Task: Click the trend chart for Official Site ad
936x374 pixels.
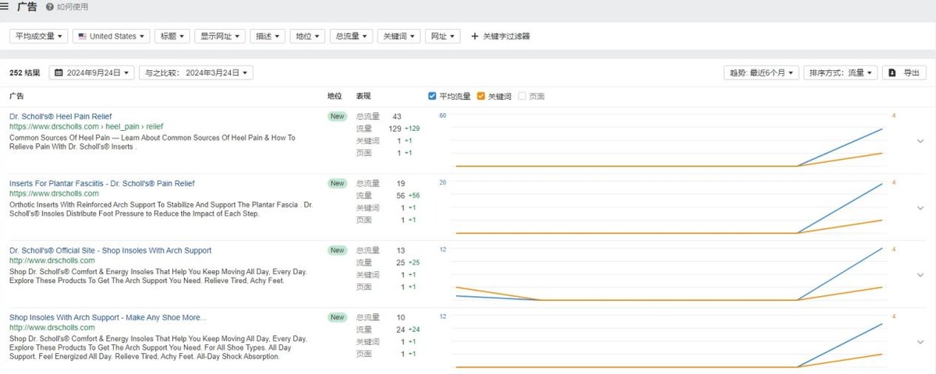Action: pyautogui.click(x=669, y=275)
